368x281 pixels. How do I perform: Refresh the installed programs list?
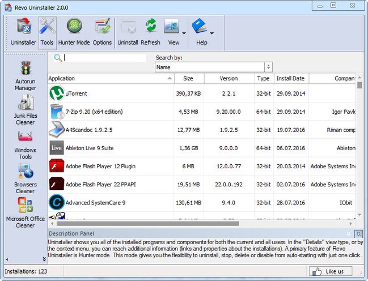(x=151, y=25)
